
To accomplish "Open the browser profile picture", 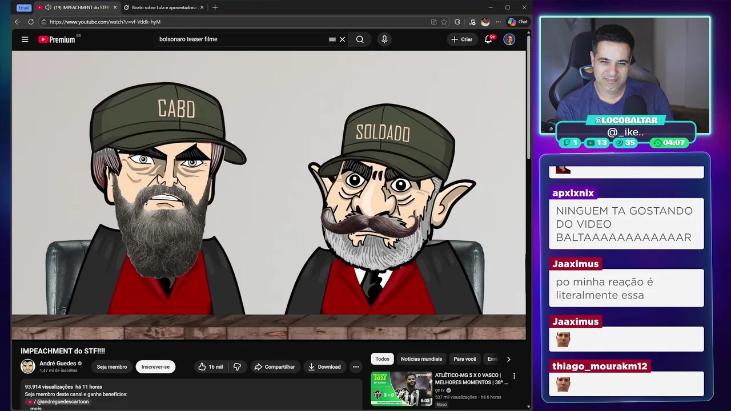I will 485,22.
